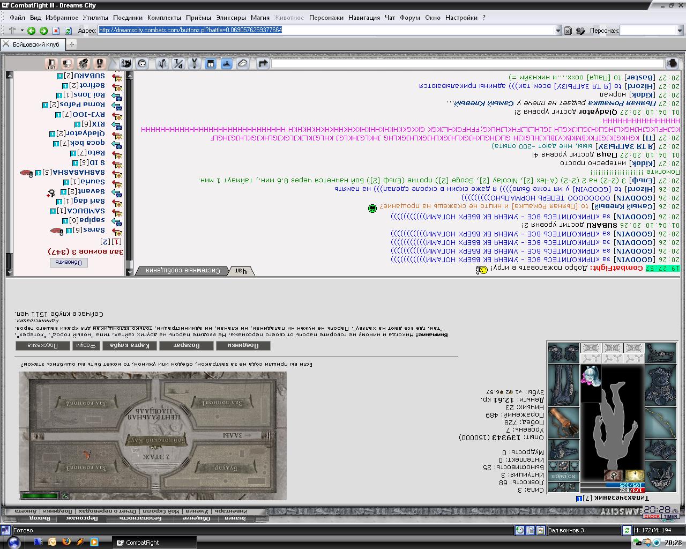Image resolution: width=686 pixels, height=549 pixels.
Task: Click the curved arrow send icon beside chat input
Action: click(x=263, y=64)
